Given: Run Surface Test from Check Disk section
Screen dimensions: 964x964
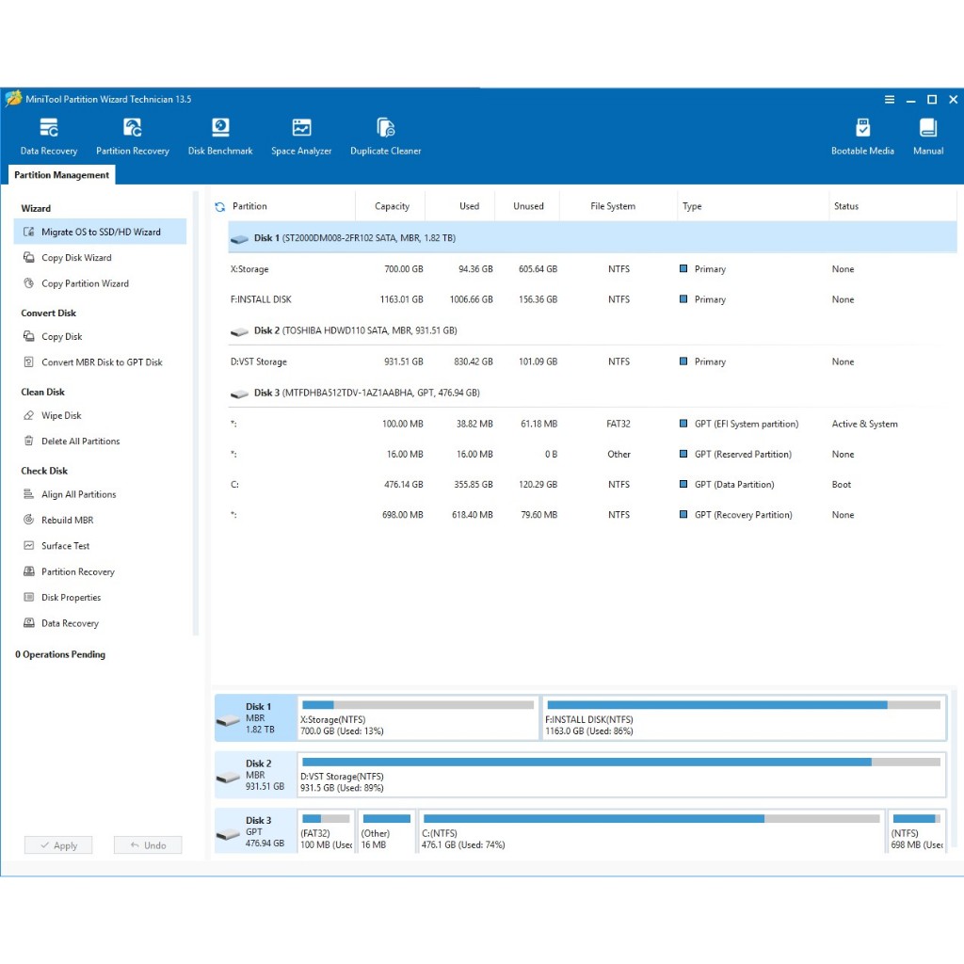Looking at the screenshot, I should 65,546.
